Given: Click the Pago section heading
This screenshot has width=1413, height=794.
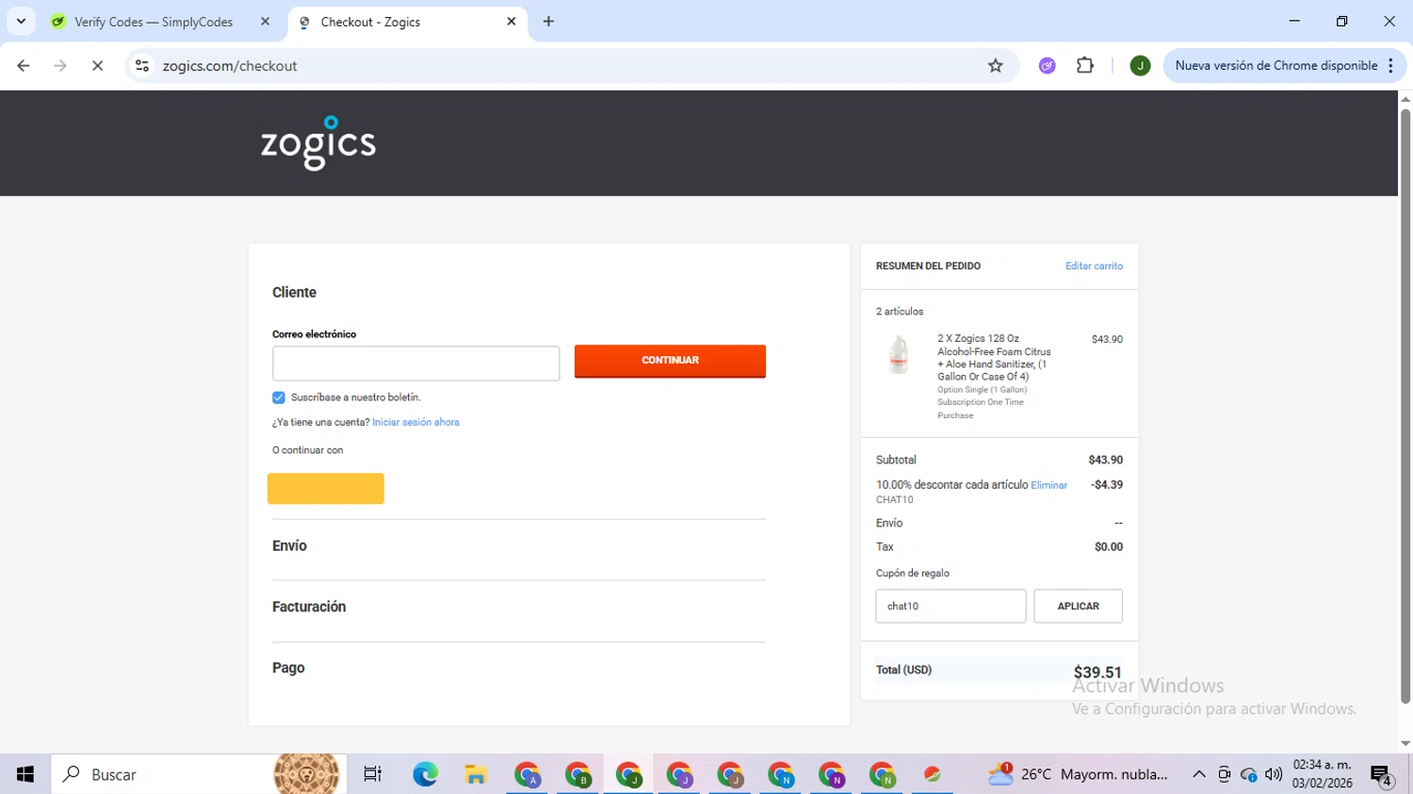Looking at the screenshot, I should point(288,668).
